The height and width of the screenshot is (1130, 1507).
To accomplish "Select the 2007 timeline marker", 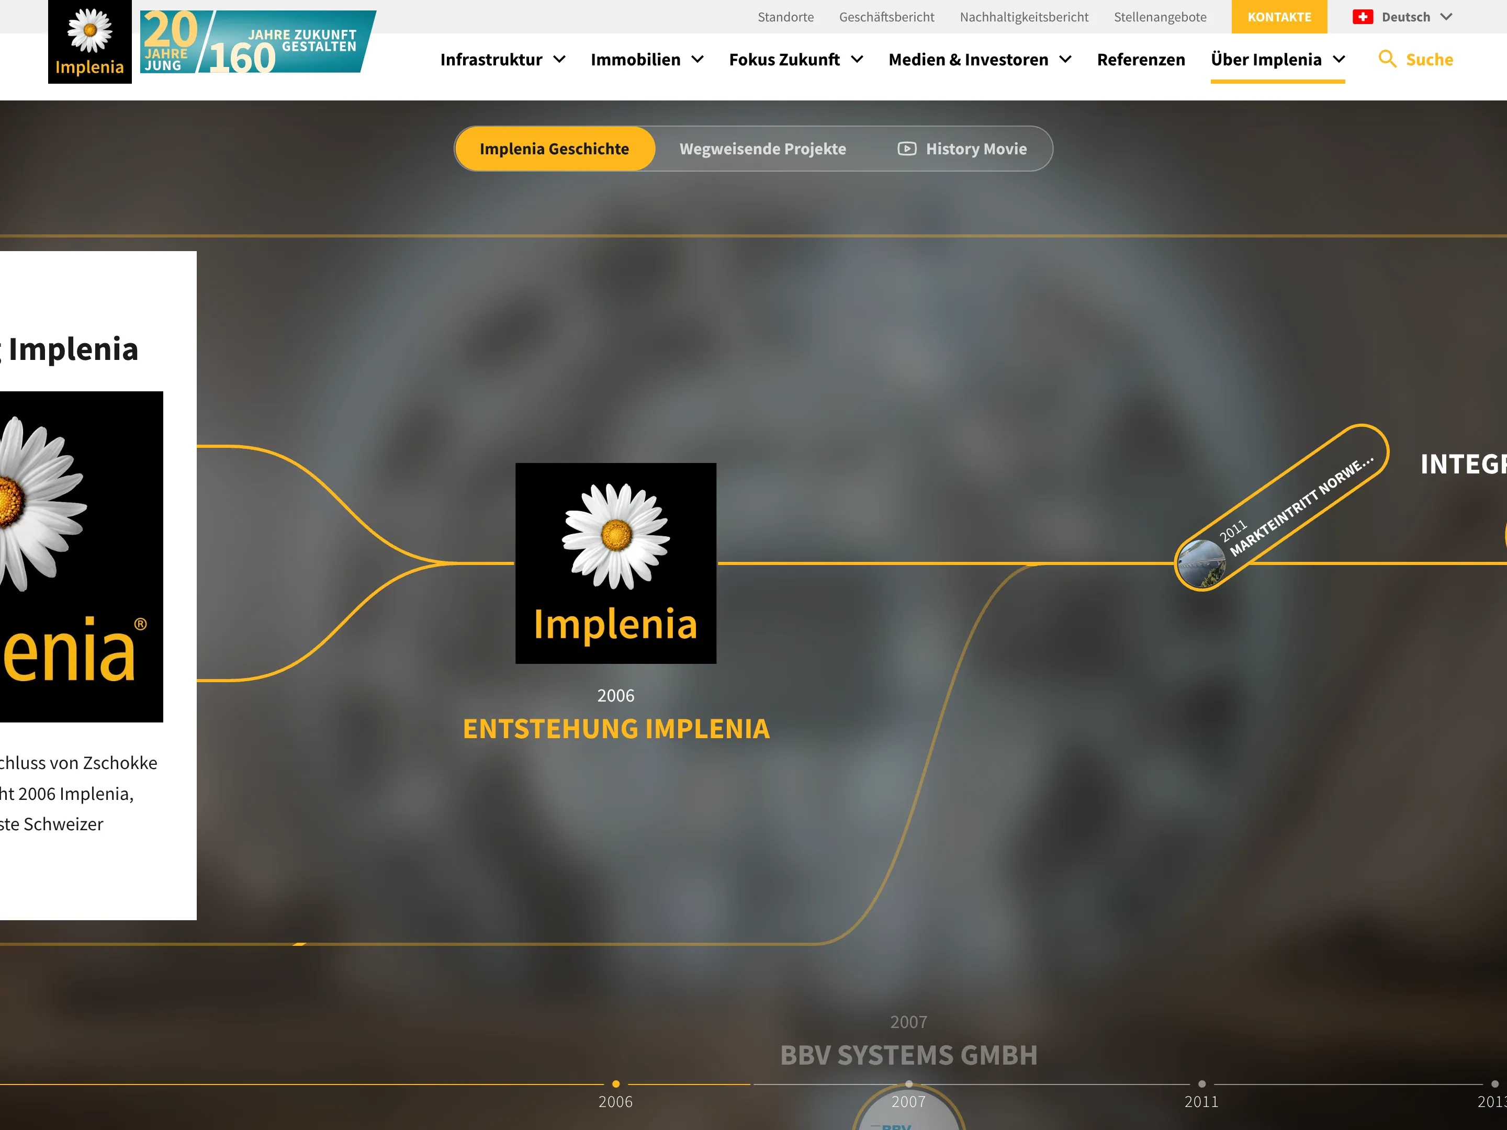I will pos(909,1084).
